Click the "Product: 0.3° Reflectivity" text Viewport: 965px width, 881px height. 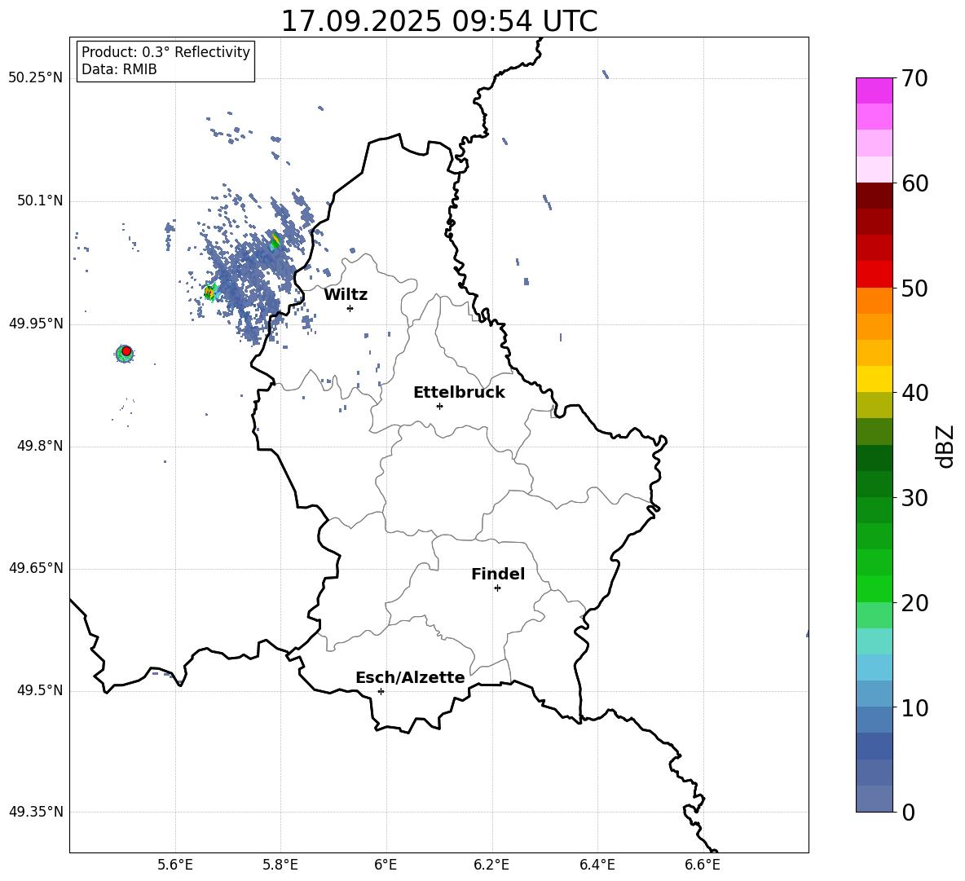[x=165, y=52]
